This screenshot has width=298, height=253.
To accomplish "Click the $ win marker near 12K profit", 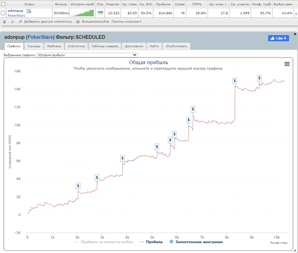I will (x=193, y=109).
